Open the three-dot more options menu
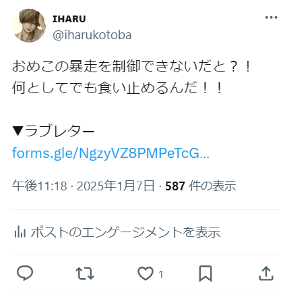Image resolution: width=287 pixels, height=295 pixels. point(271,18)
